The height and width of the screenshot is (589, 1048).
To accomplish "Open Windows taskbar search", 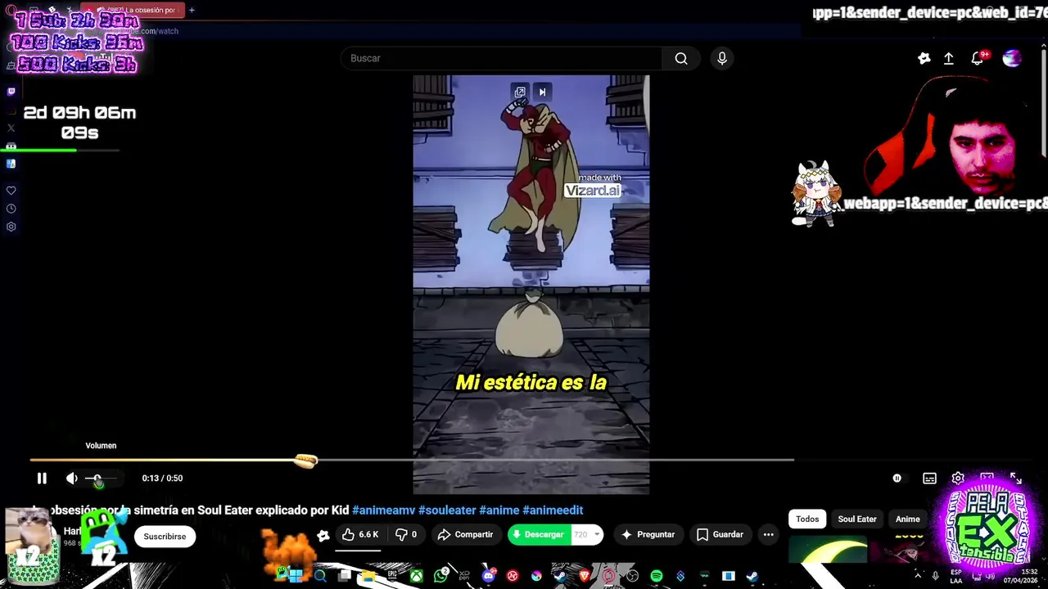I will (x=320, y=576).
